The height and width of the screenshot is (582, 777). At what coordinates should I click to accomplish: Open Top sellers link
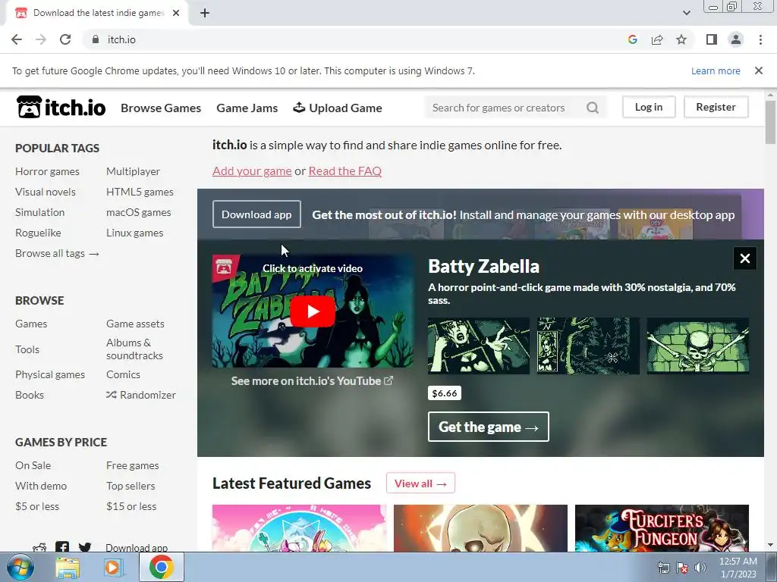(131, 486)
